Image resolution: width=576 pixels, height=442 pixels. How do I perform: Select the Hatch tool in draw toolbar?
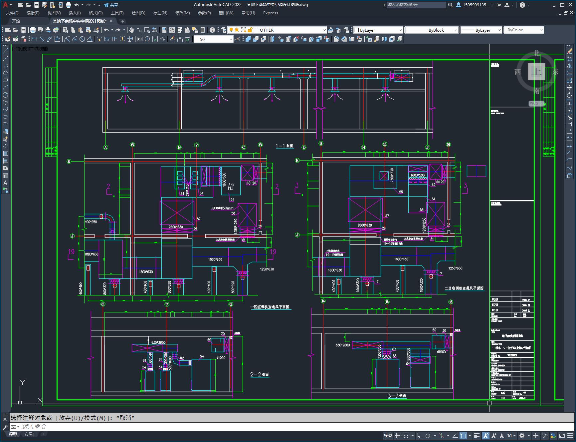point(5,154)
